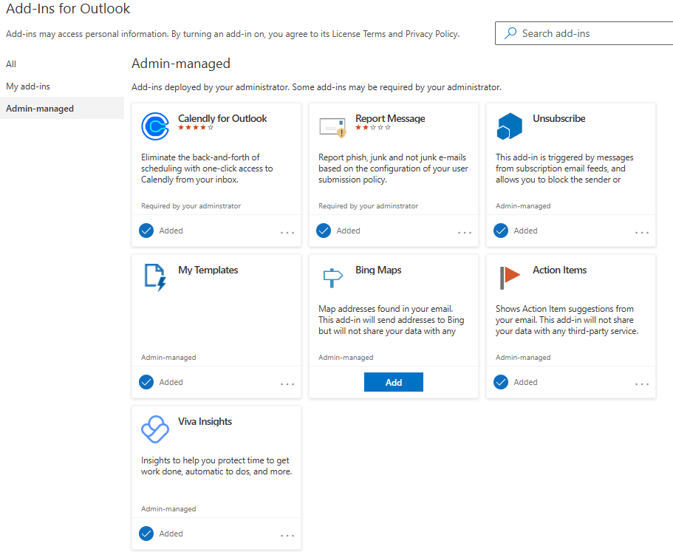Open My Templates via its document icon
The height and width of the screenshot is (552, 673).
155,277
